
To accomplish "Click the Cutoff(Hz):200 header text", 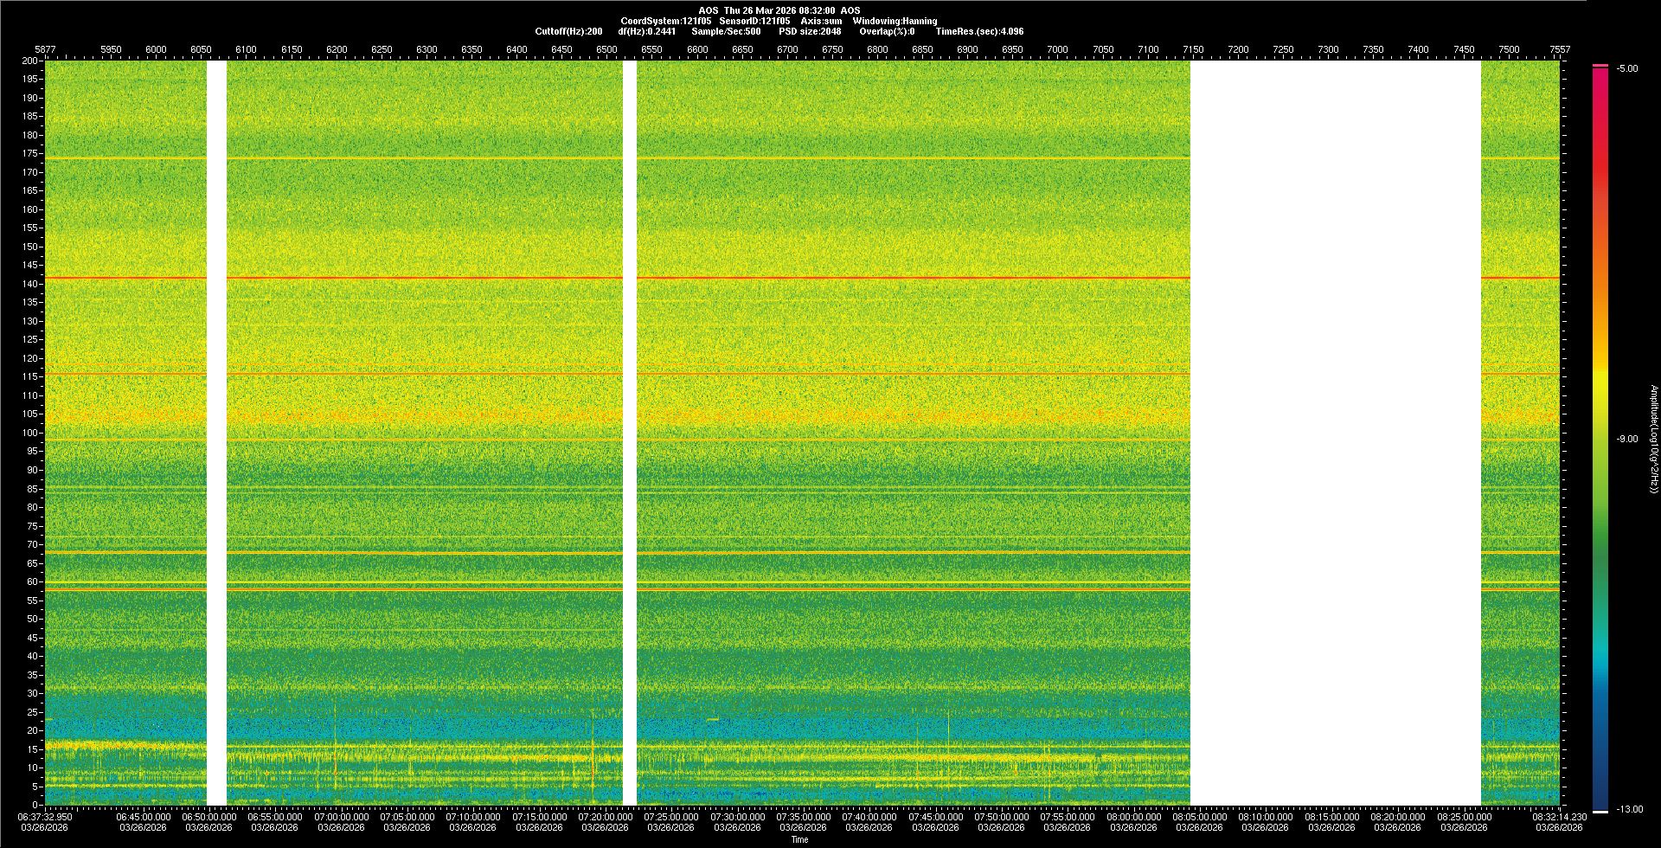I will pyautogui.click(x=568, y=31).
